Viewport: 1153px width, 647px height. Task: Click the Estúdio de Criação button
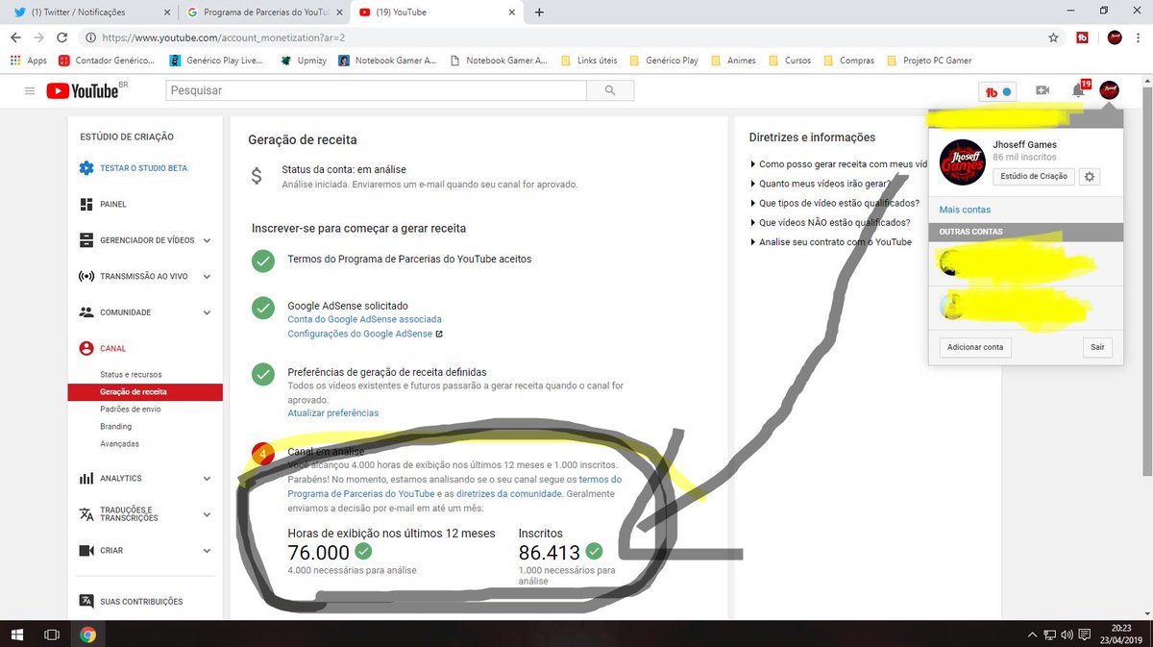coord(1034,177)
